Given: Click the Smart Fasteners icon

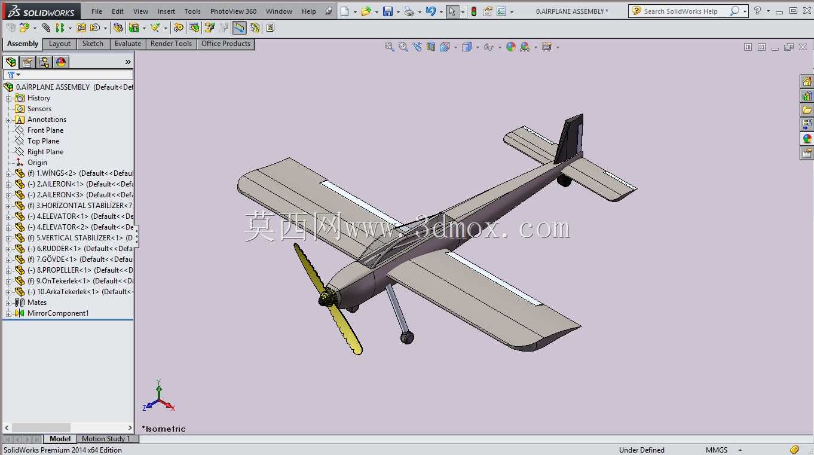Looking at the screenshot, I should pyautogui.click(x=81, y=28).
